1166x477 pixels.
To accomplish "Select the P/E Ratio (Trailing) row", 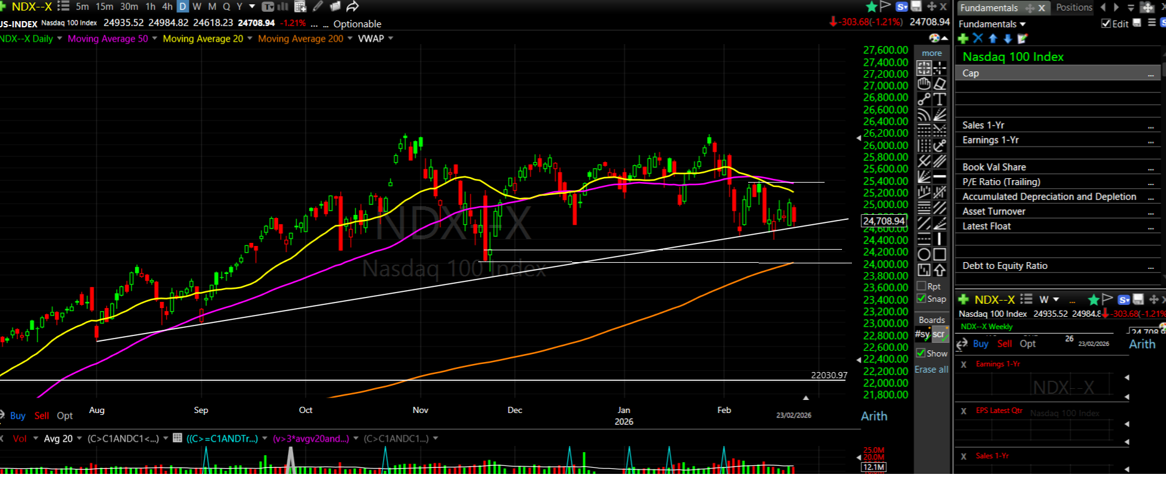I will (x=1057, y=182).
